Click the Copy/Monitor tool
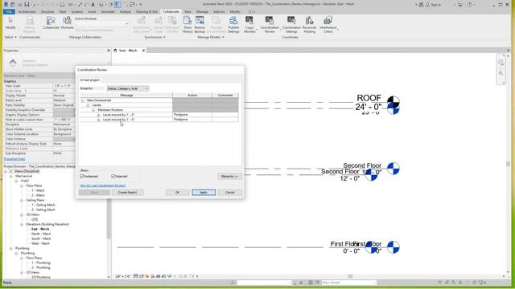Image resolution: width=515 pixels, height=289 pixels. click(249, 25)
